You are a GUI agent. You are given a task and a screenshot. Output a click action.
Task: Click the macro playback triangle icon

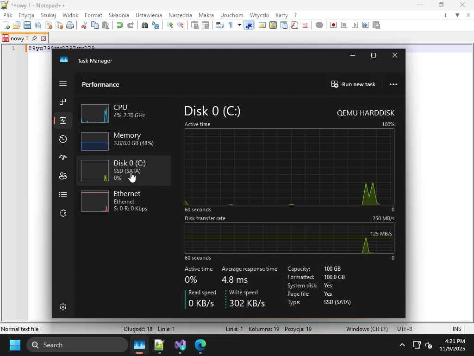(355, 25)
